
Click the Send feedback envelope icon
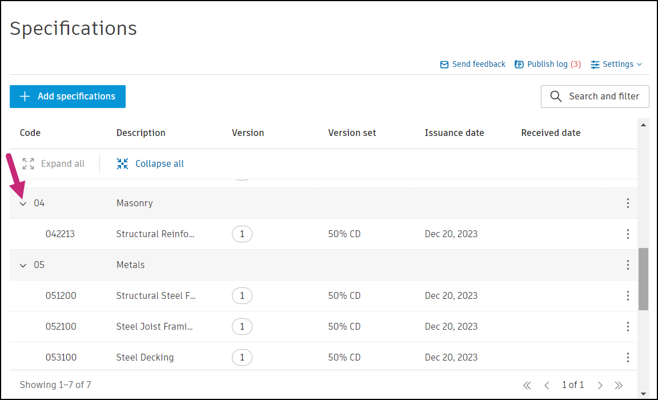click(444, 65)
